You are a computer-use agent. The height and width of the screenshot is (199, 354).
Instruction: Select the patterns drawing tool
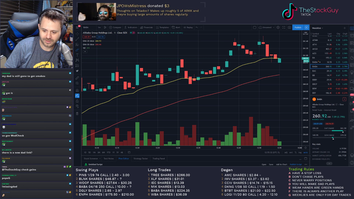tap(77, 60)
